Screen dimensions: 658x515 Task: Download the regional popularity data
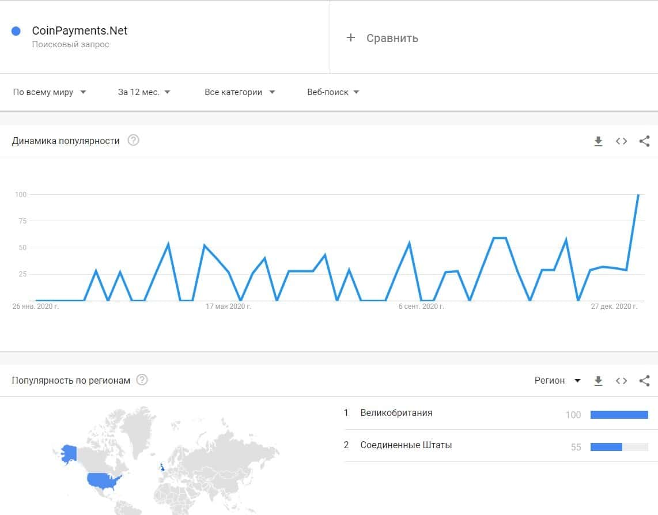(x=598, y=381)
